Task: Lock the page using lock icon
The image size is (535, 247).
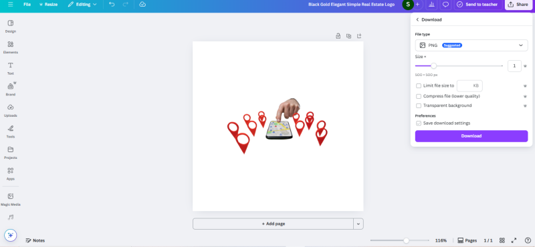Action: (x=338, y=36)
